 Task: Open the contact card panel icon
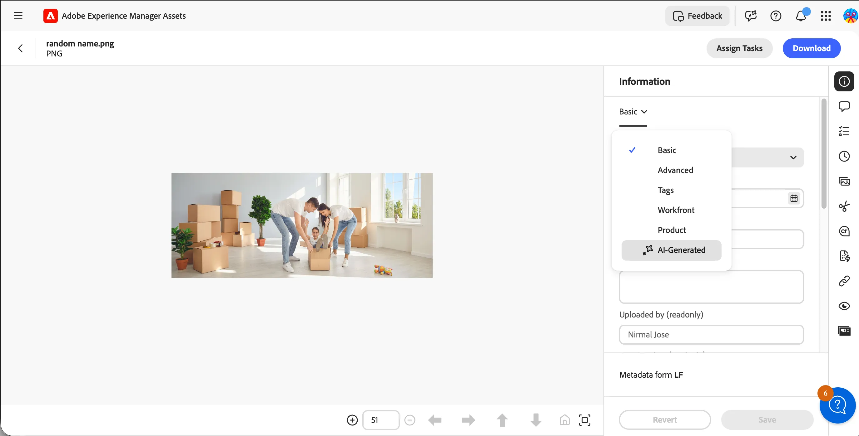point(844,331)
